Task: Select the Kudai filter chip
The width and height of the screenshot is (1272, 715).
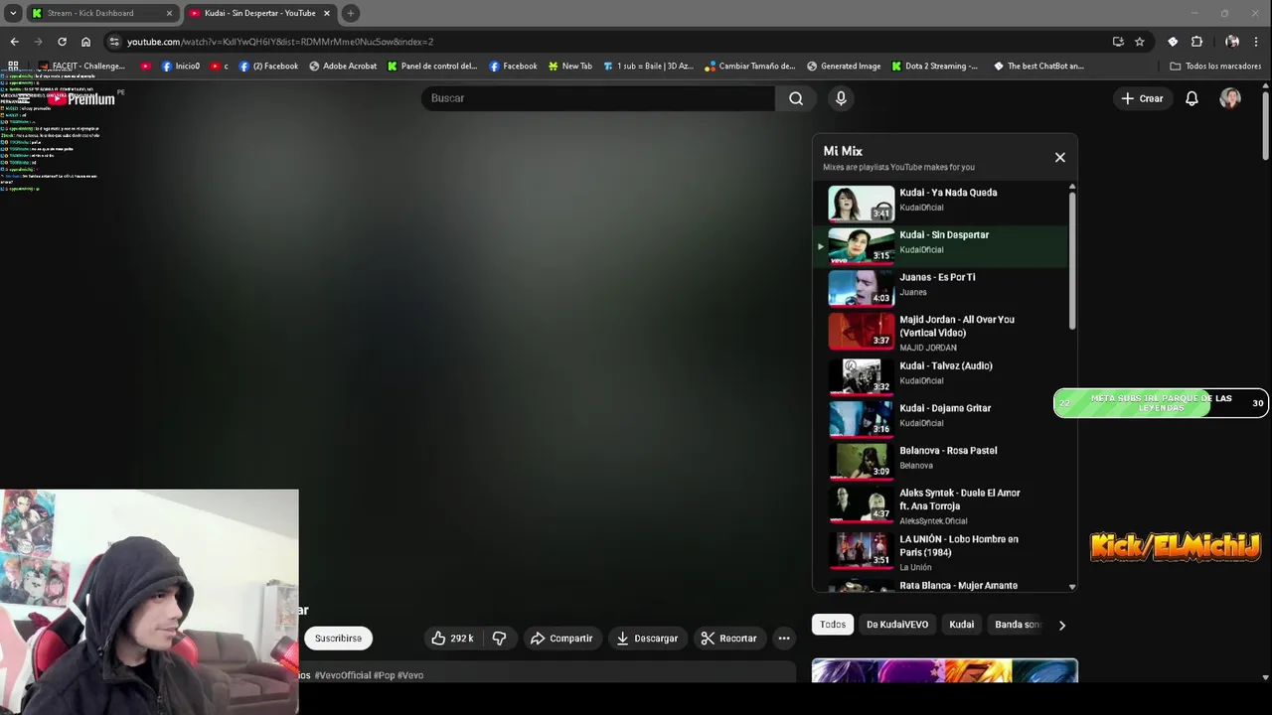Action: [961, 625]
